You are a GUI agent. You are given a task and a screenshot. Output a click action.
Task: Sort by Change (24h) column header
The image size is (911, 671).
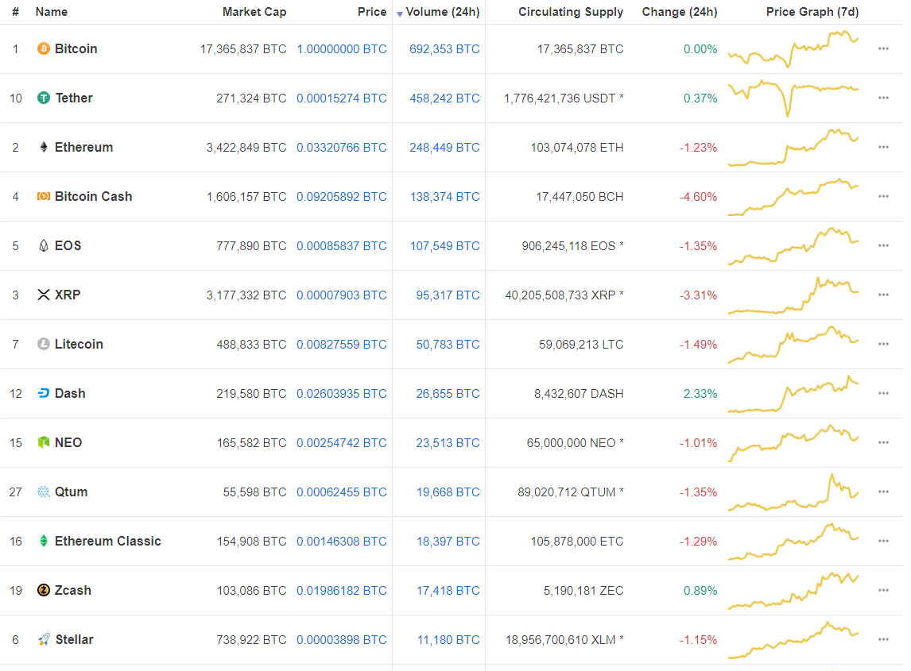679,13
